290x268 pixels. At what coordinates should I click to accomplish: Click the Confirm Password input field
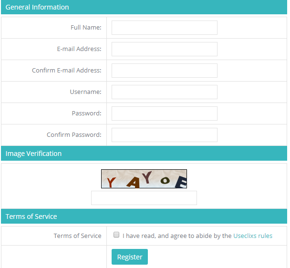[x=164, y=135]
